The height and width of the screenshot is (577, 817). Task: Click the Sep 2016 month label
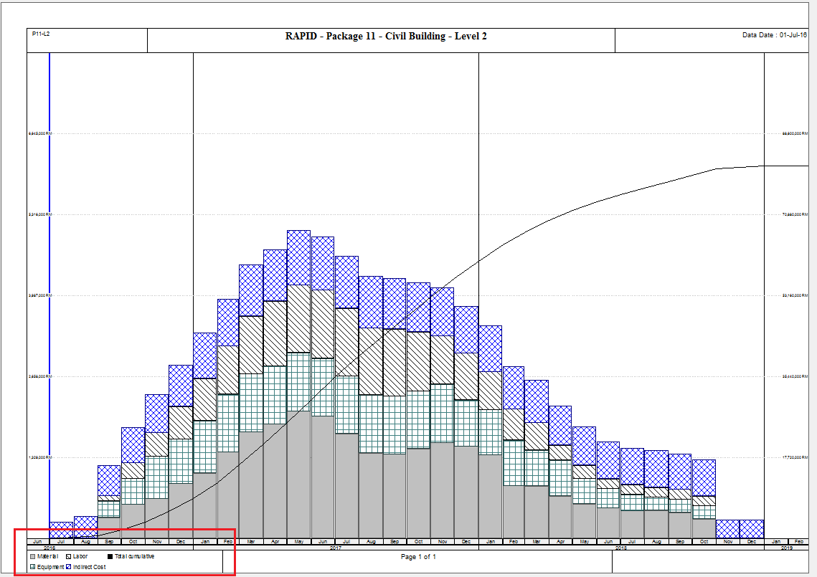109,542
